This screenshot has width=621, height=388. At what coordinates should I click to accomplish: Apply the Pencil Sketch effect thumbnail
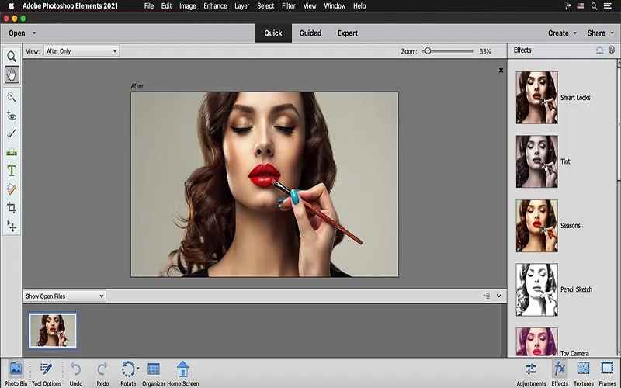click(536, 289)
